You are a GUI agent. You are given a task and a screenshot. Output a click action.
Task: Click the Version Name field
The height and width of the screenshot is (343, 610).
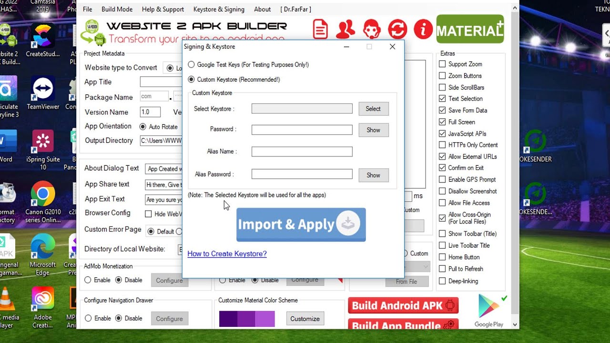150,112
